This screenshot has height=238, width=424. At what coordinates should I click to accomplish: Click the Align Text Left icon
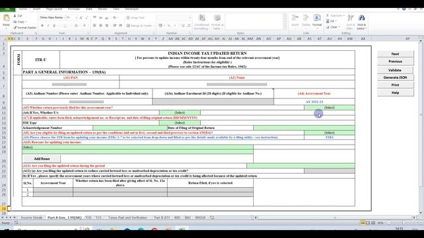95,26
